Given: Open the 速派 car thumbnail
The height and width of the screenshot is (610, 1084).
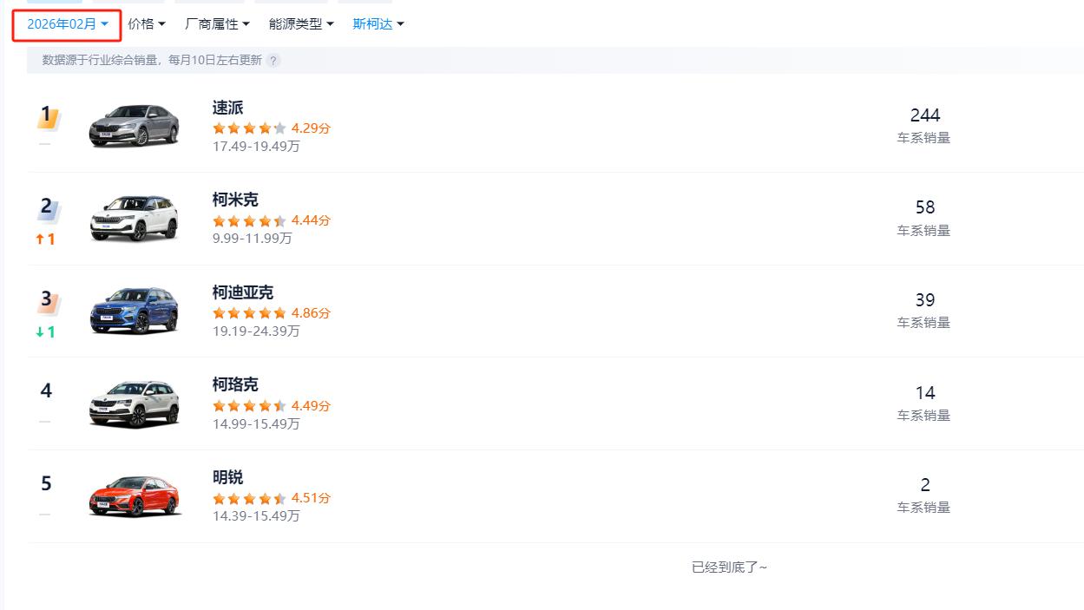Looking at the screenshot, I should 134,126.
